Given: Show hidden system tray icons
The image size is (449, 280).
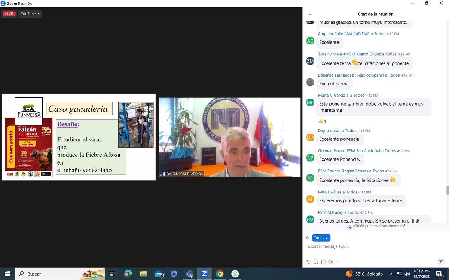Looking at the screenshot, I should tap(391, 274).
